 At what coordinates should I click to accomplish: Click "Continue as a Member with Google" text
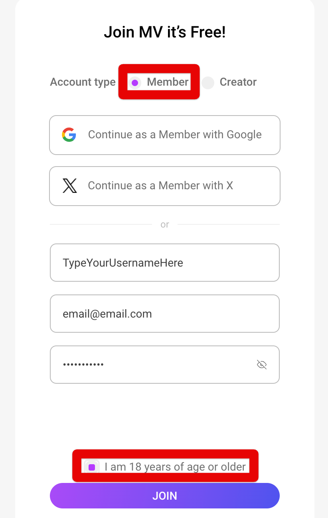(175, 135)
